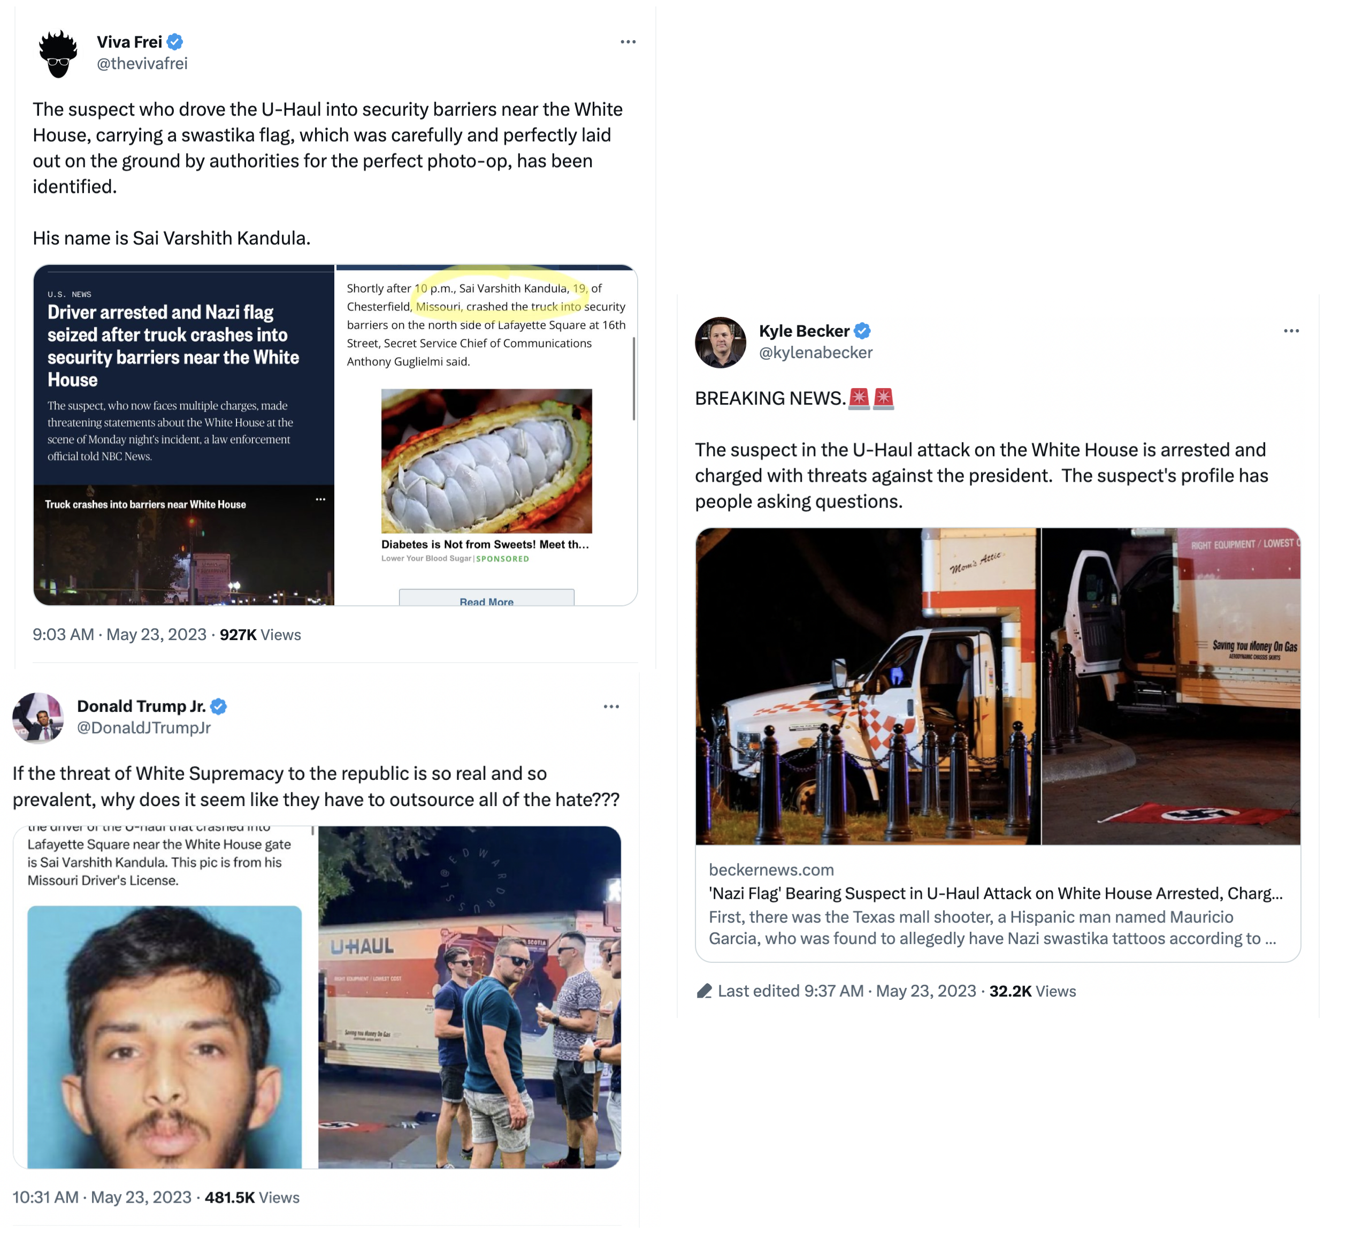Click Kyle Becker's blue verified badge
This screenshot has width=1347, height=1246.
pyautogui.click(x=862, y=331)
